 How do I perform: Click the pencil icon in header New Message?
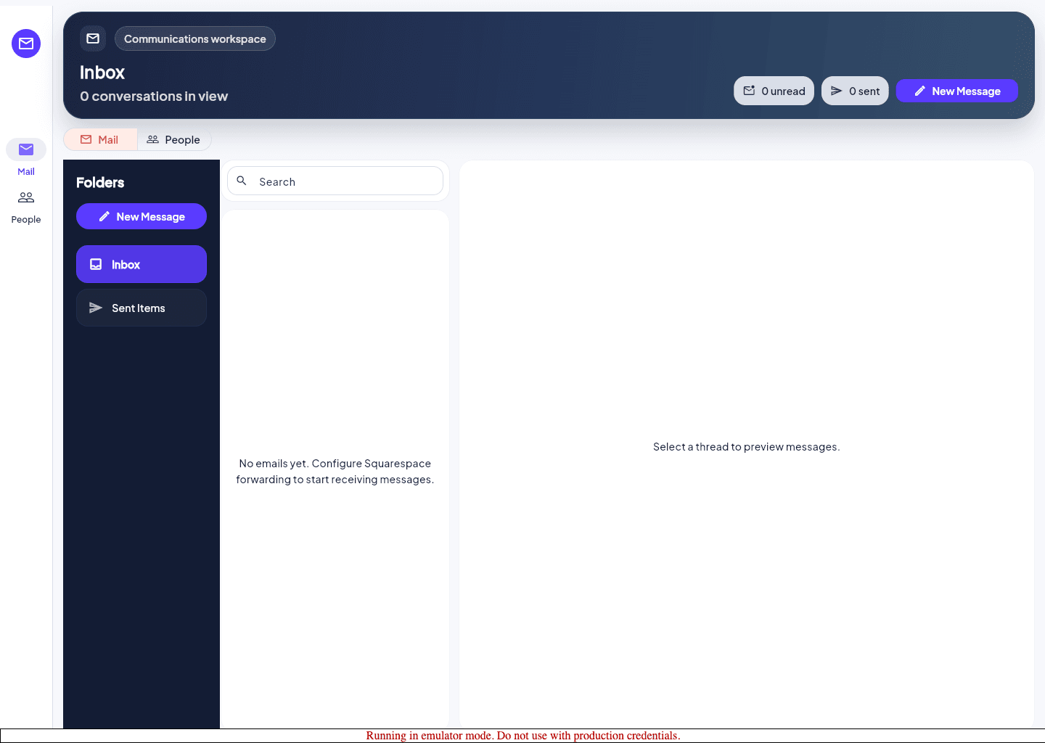pyautogui.click(x=919, y=91)
